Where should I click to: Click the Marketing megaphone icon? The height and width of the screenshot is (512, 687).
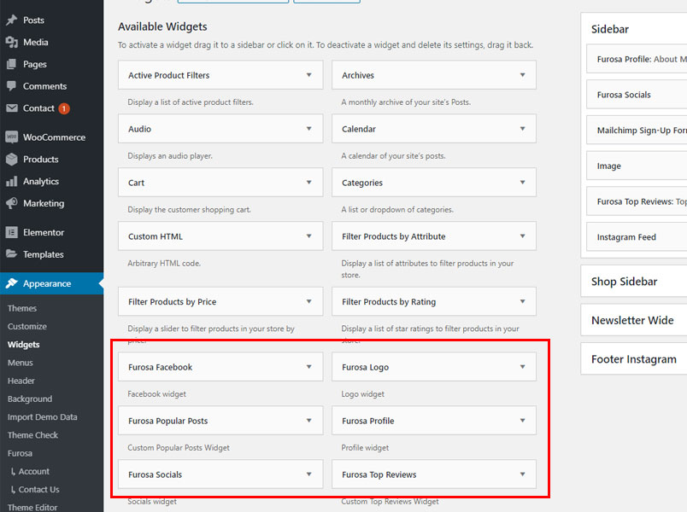[x=12, y=203]
